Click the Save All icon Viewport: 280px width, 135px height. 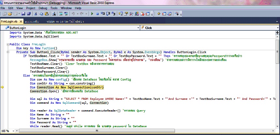pos(29,14)
